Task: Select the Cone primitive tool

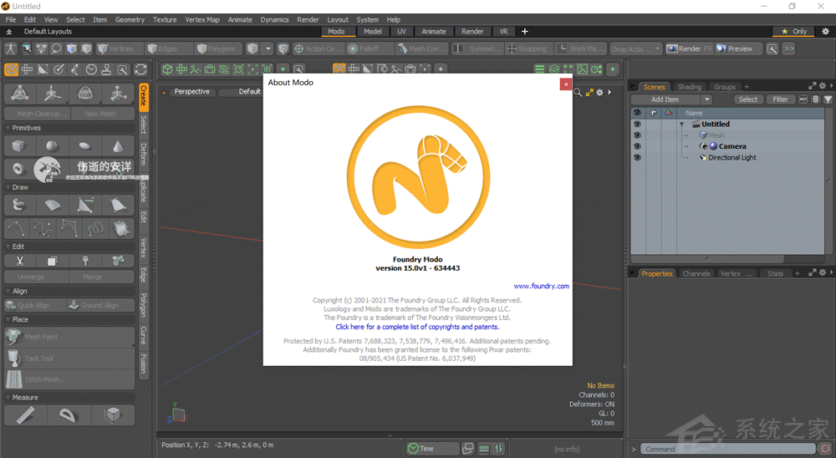Action: point(118,146)
